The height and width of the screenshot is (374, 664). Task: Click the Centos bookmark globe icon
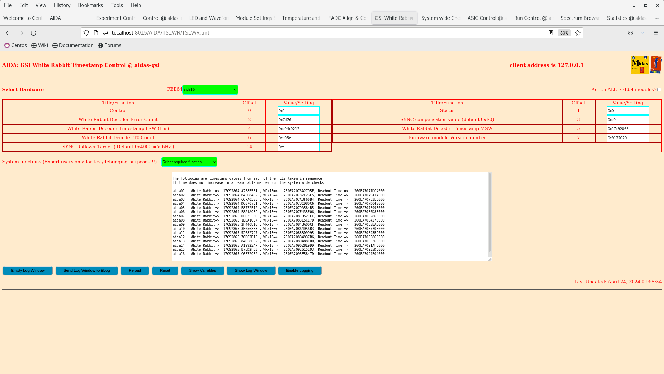pos(7,45)
